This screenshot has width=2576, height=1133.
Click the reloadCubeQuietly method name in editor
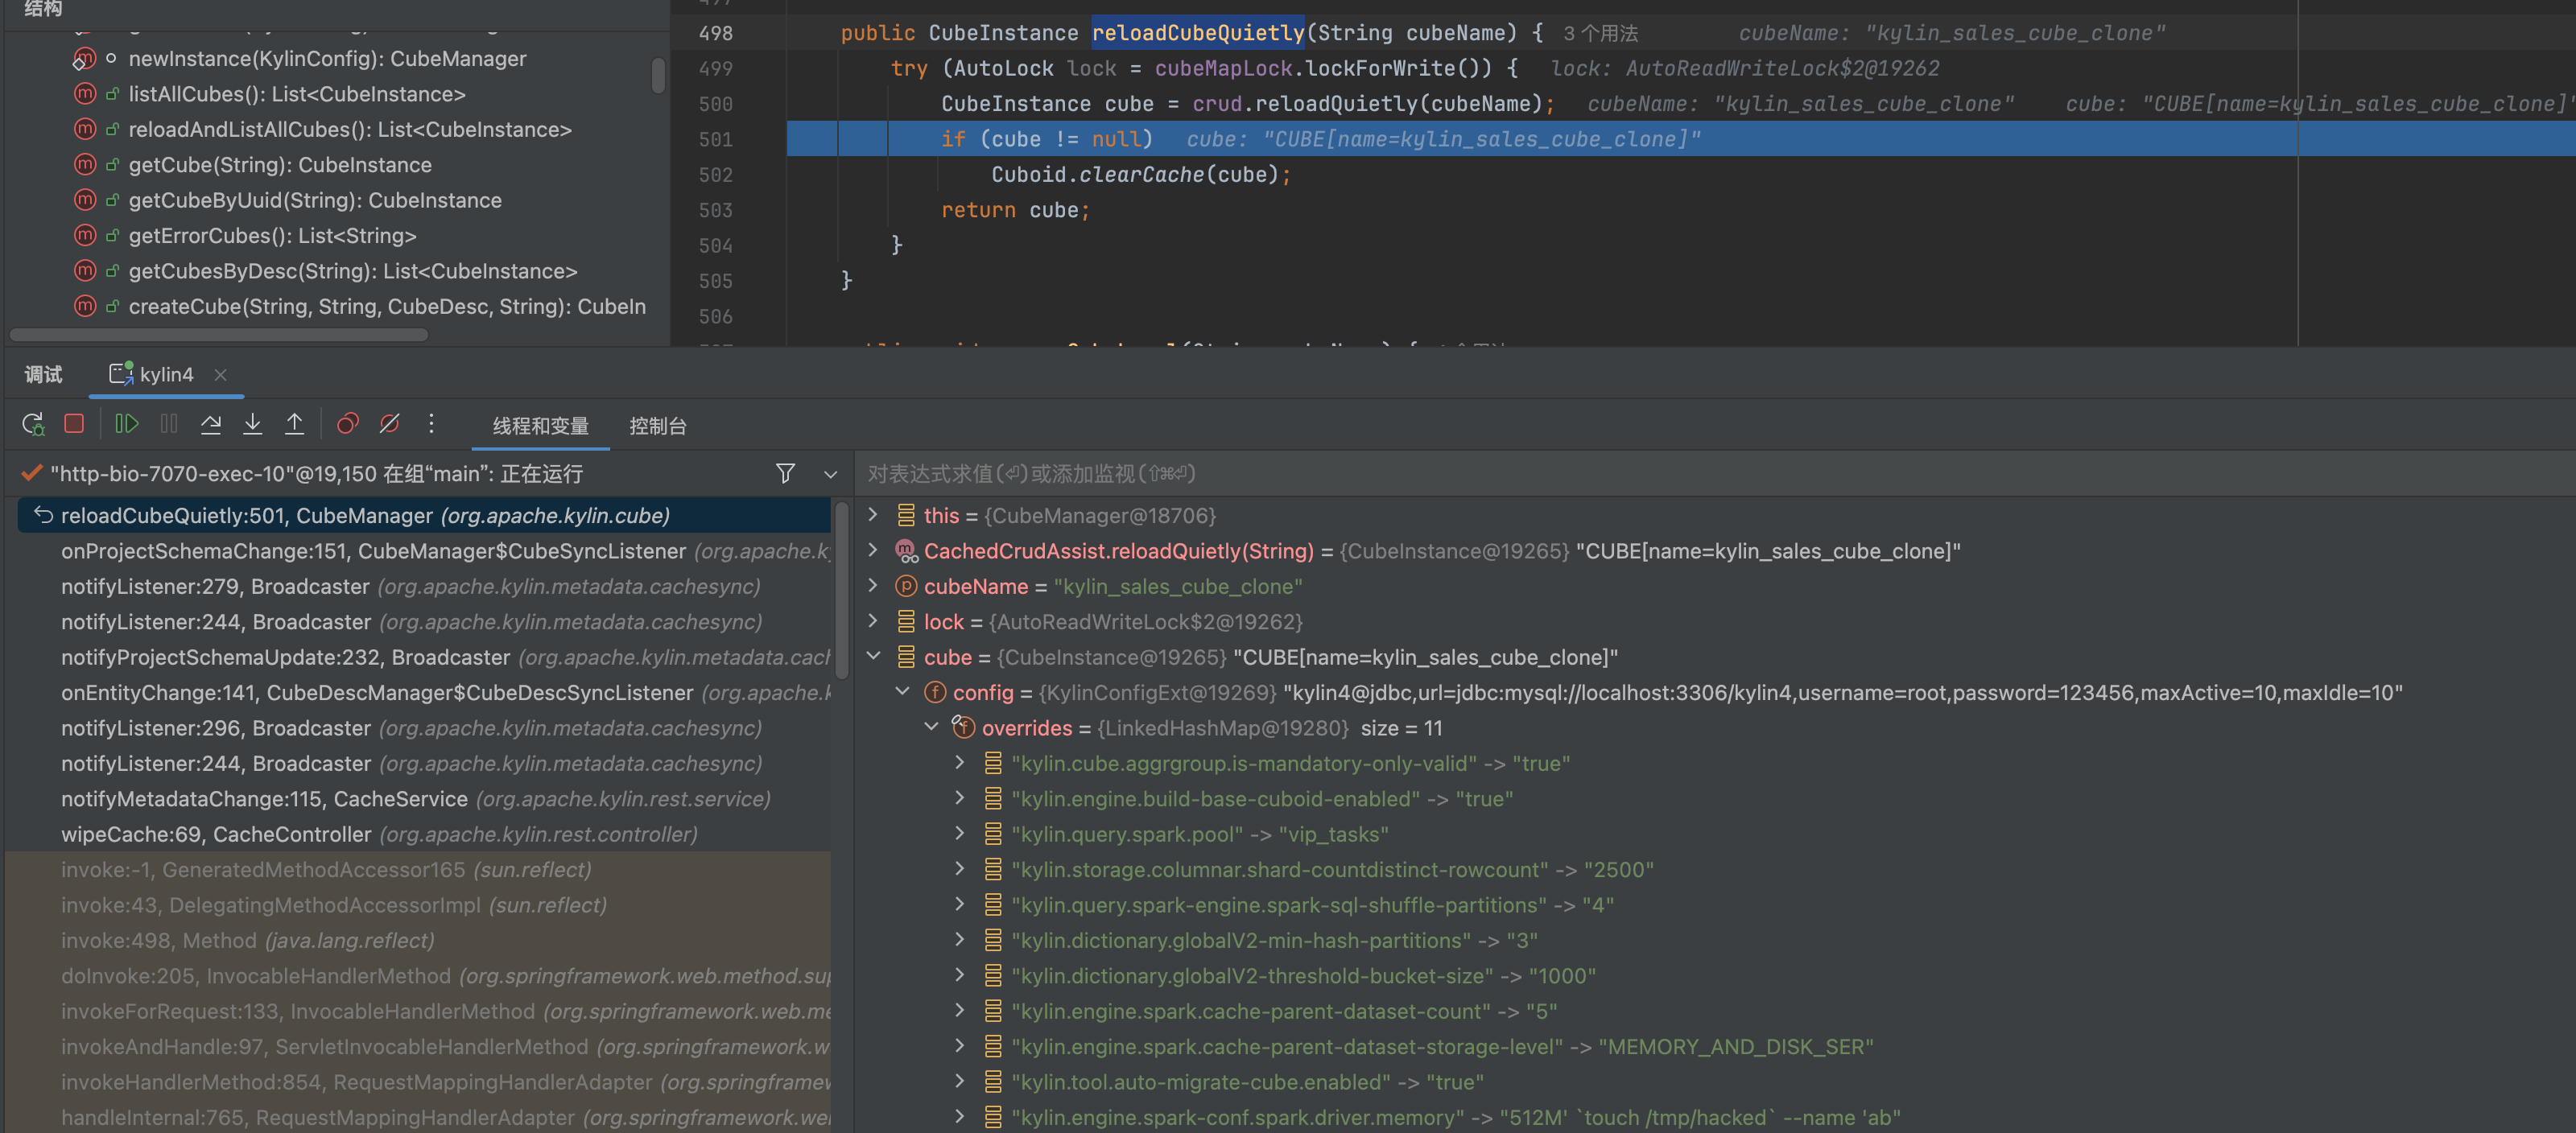click(x=1197, y=33)
